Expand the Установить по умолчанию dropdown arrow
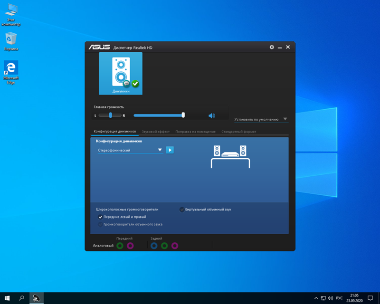The image size is (380, 304). click(x=285, y=119)
